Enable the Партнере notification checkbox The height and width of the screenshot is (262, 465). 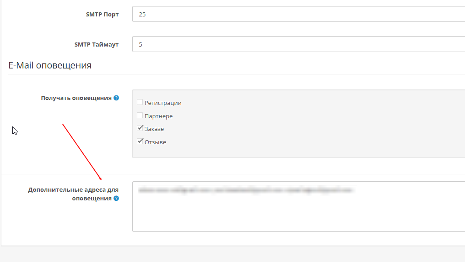coord(140,115)
